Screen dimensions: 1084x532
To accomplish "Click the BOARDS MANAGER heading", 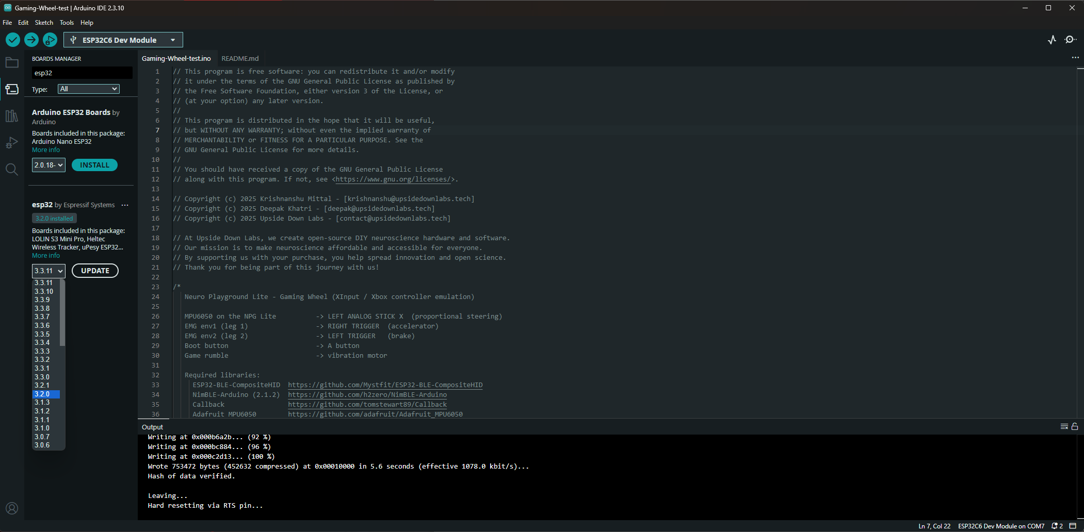I will click(x=57, y=59).
